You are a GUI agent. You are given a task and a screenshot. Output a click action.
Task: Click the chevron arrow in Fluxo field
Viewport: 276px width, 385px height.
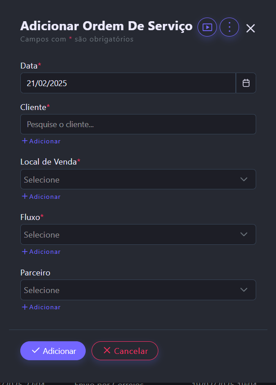pos(244,234)
